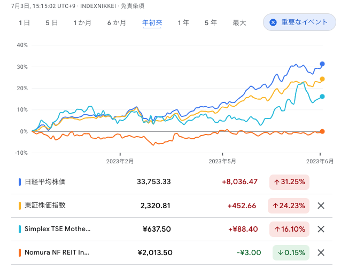Image resolution: width=341 pixels, height=269 pixels.
Task: Click the +¥88.40 change value
Action: (243, 229)
